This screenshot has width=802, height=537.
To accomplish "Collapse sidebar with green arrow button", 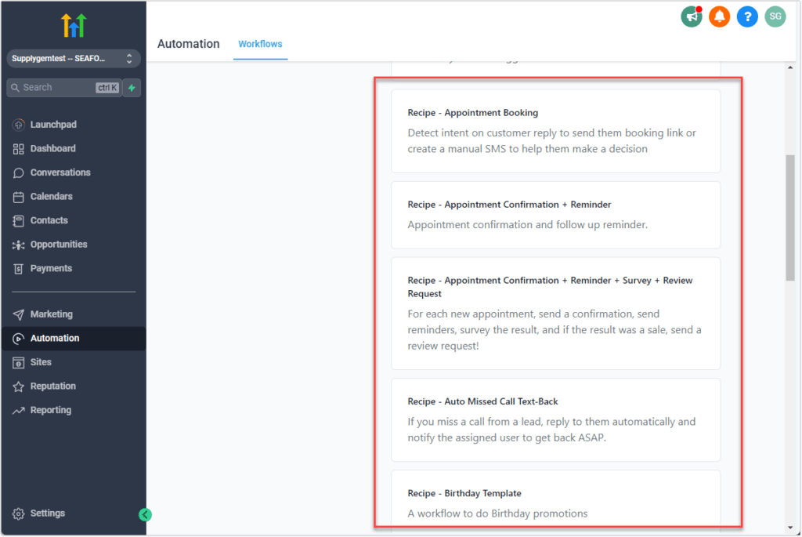I will point(145,514).
